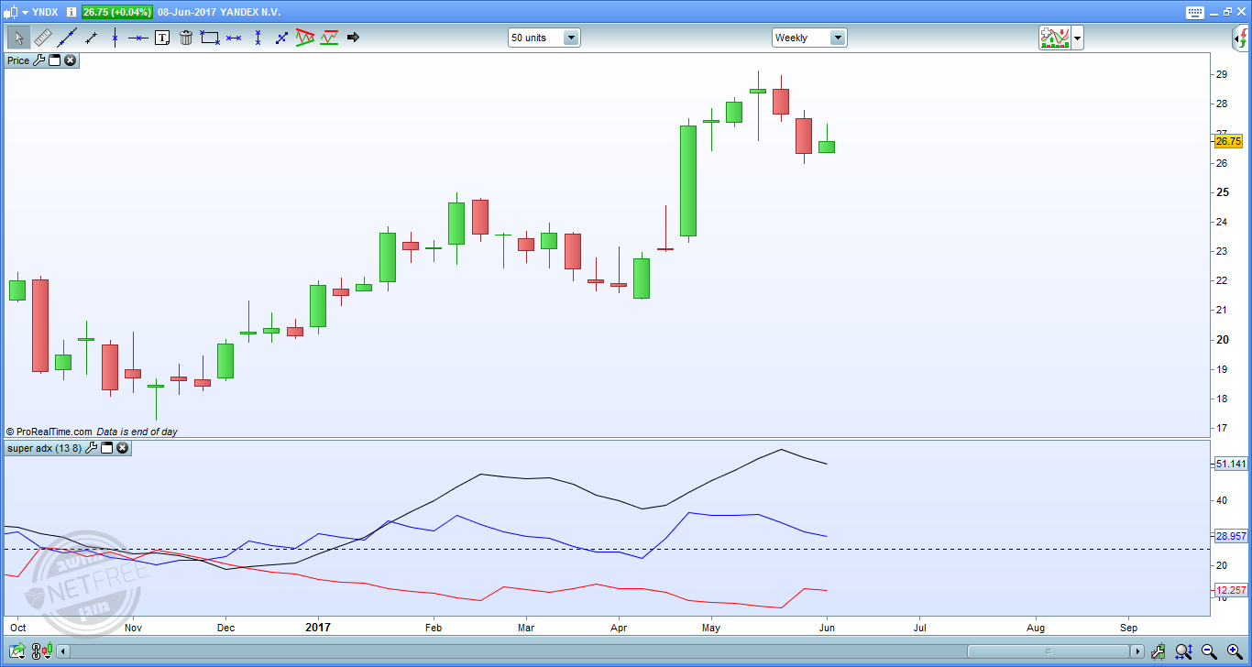Image resolution: width=1252 pixels, height=667 pixels.
Task: Select the vertical line tool
Action: (x=115, y=38)
